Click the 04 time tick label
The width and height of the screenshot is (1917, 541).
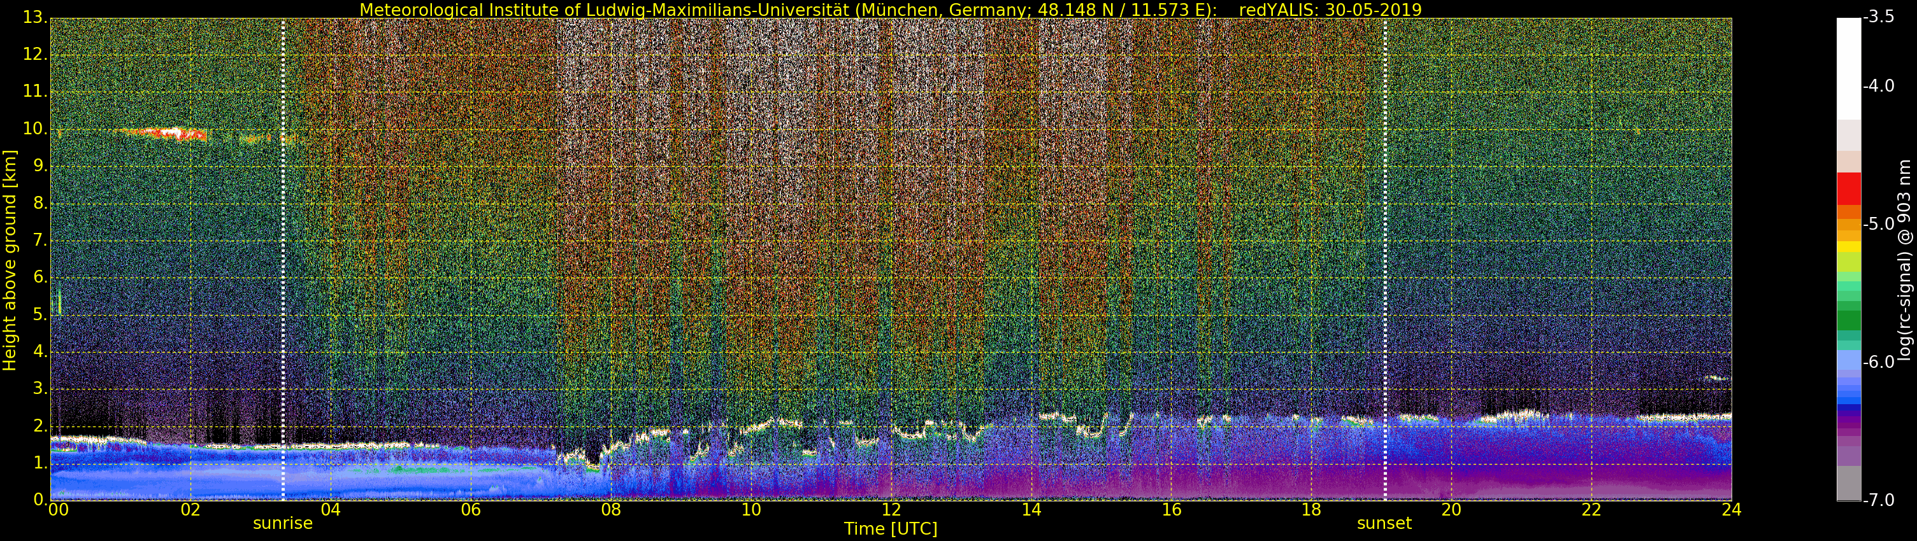[x=331, y=510]
